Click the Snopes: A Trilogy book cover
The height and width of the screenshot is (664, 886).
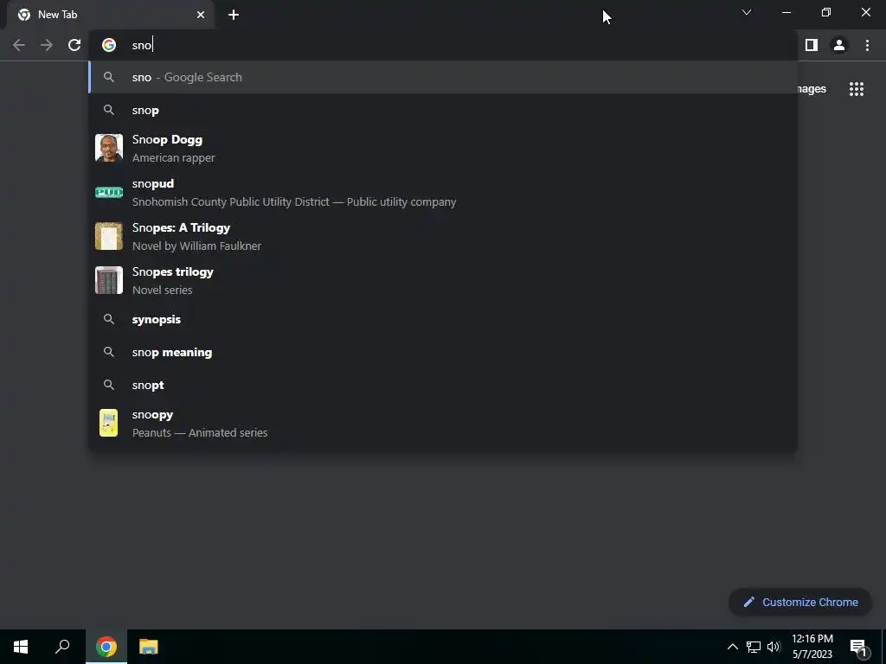(109, 236)
